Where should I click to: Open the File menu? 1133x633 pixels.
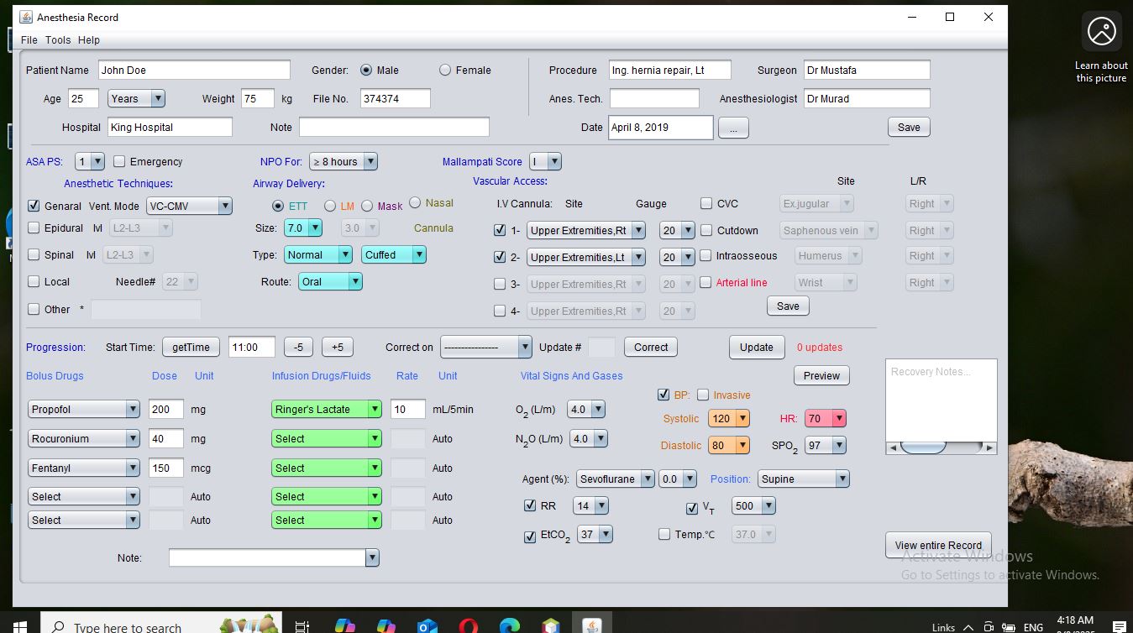click(29, 40)
